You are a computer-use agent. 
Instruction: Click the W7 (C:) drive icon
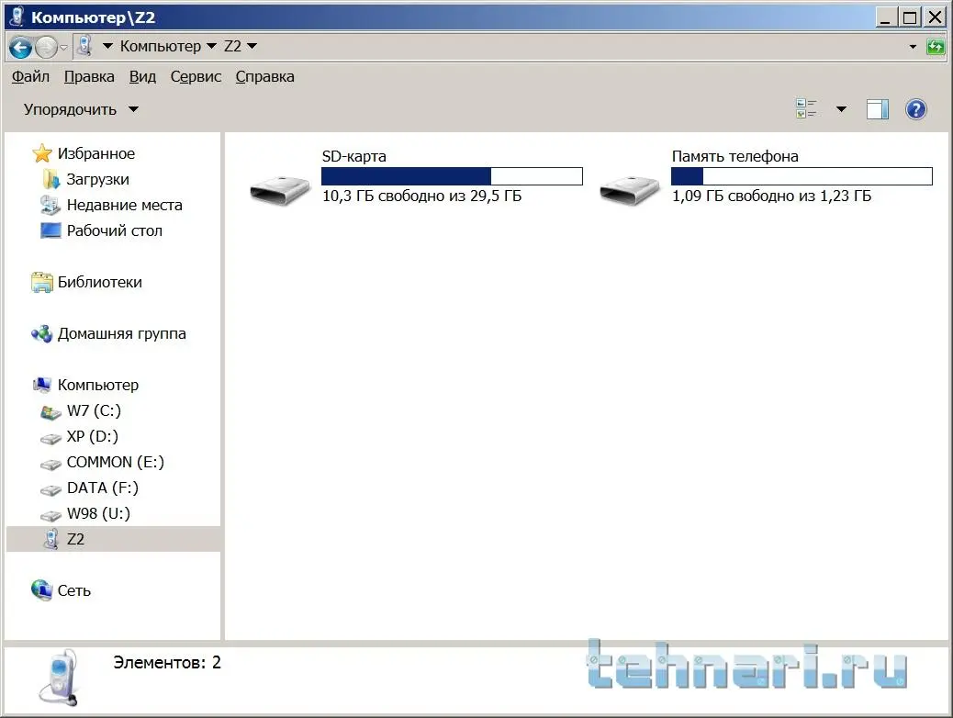(50, 411)
